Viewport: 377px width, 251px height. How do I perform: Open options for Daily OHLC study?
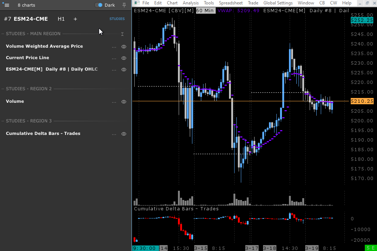click(114, 70)
